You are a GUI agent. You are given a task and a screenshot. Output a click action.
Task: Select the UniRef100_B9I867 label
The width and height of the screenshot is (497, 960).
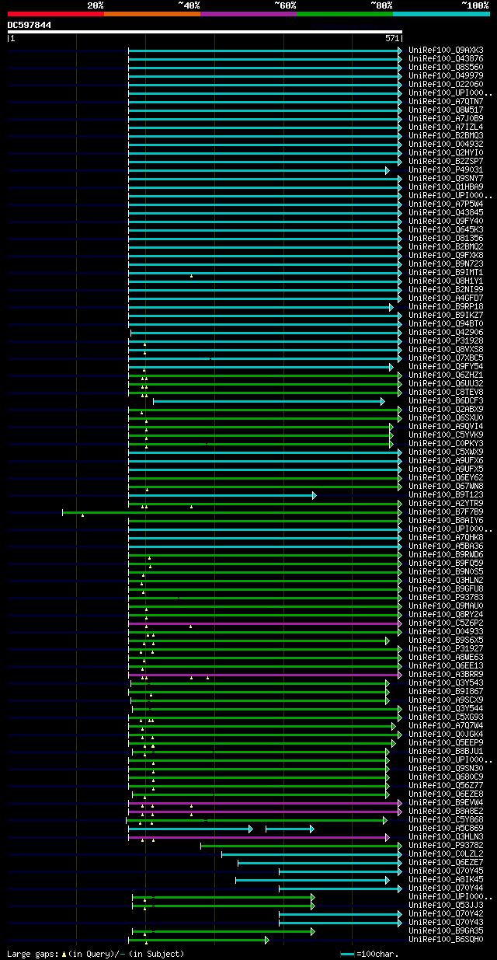[x=446, y=691]
